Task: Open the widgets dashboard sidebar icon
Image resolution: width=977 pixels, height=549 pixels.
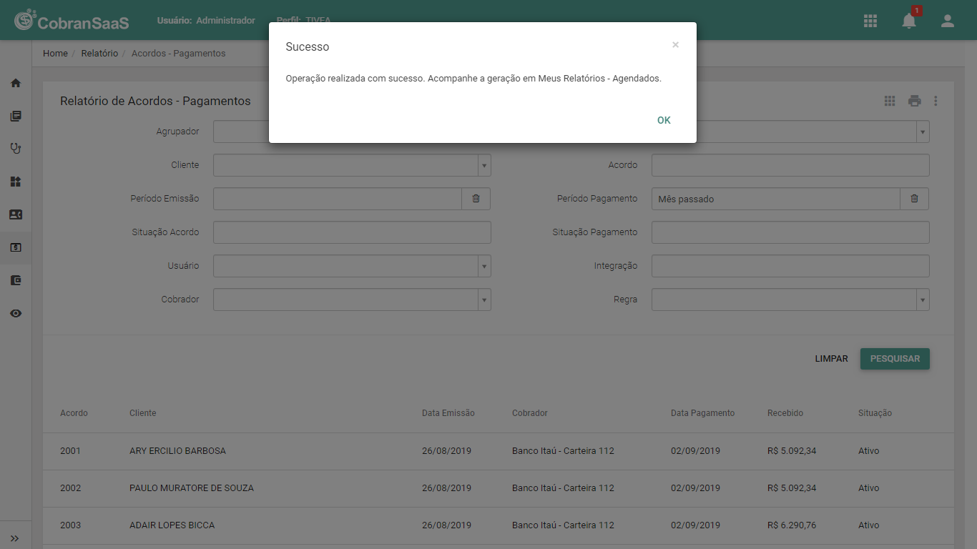Action: (16, 182)
